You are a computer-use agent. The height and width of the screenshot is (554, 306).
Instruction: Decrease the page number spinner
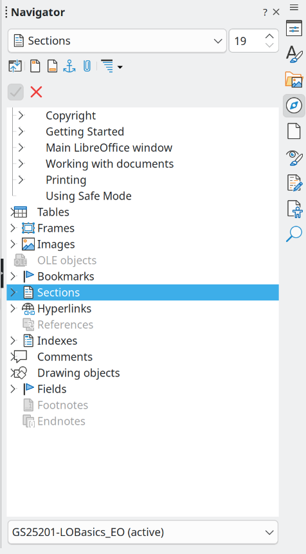pos(269,46)
